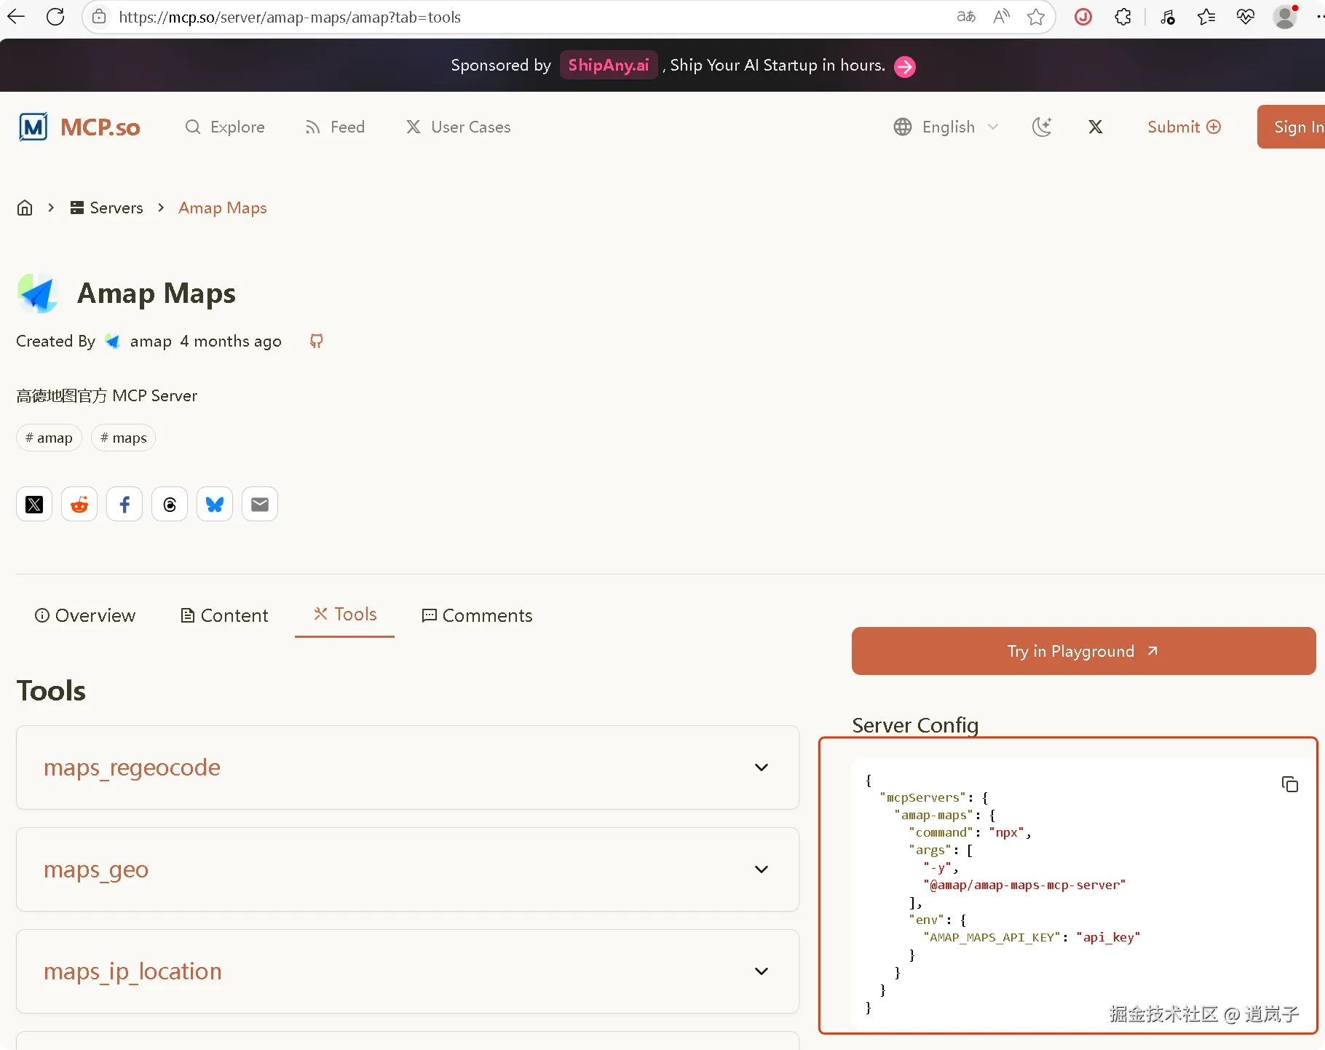Viewport: 1325px width, 1050px height.
Task: Open the favorites list icon
Action: [1206, 16]
